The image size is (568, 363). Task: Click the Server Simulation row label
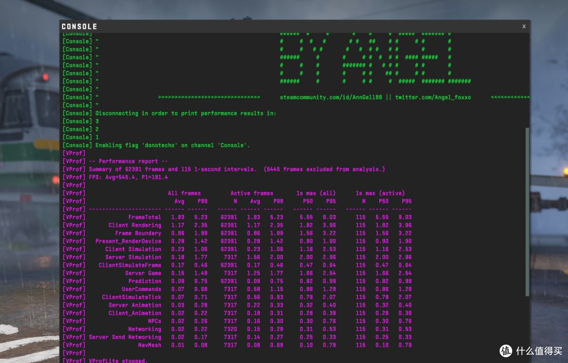pos(133,257)
